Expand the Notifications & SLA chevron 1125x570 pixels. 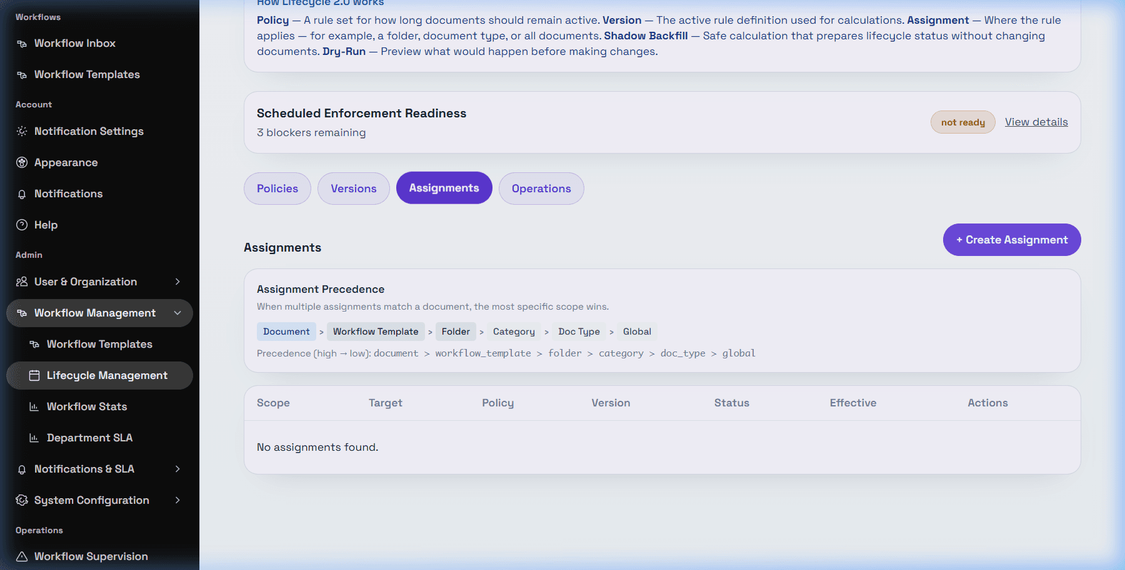coord(177,469)
